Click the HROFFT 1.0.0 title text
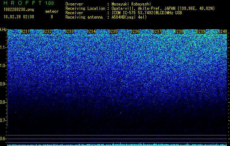 tap(29, 3)
